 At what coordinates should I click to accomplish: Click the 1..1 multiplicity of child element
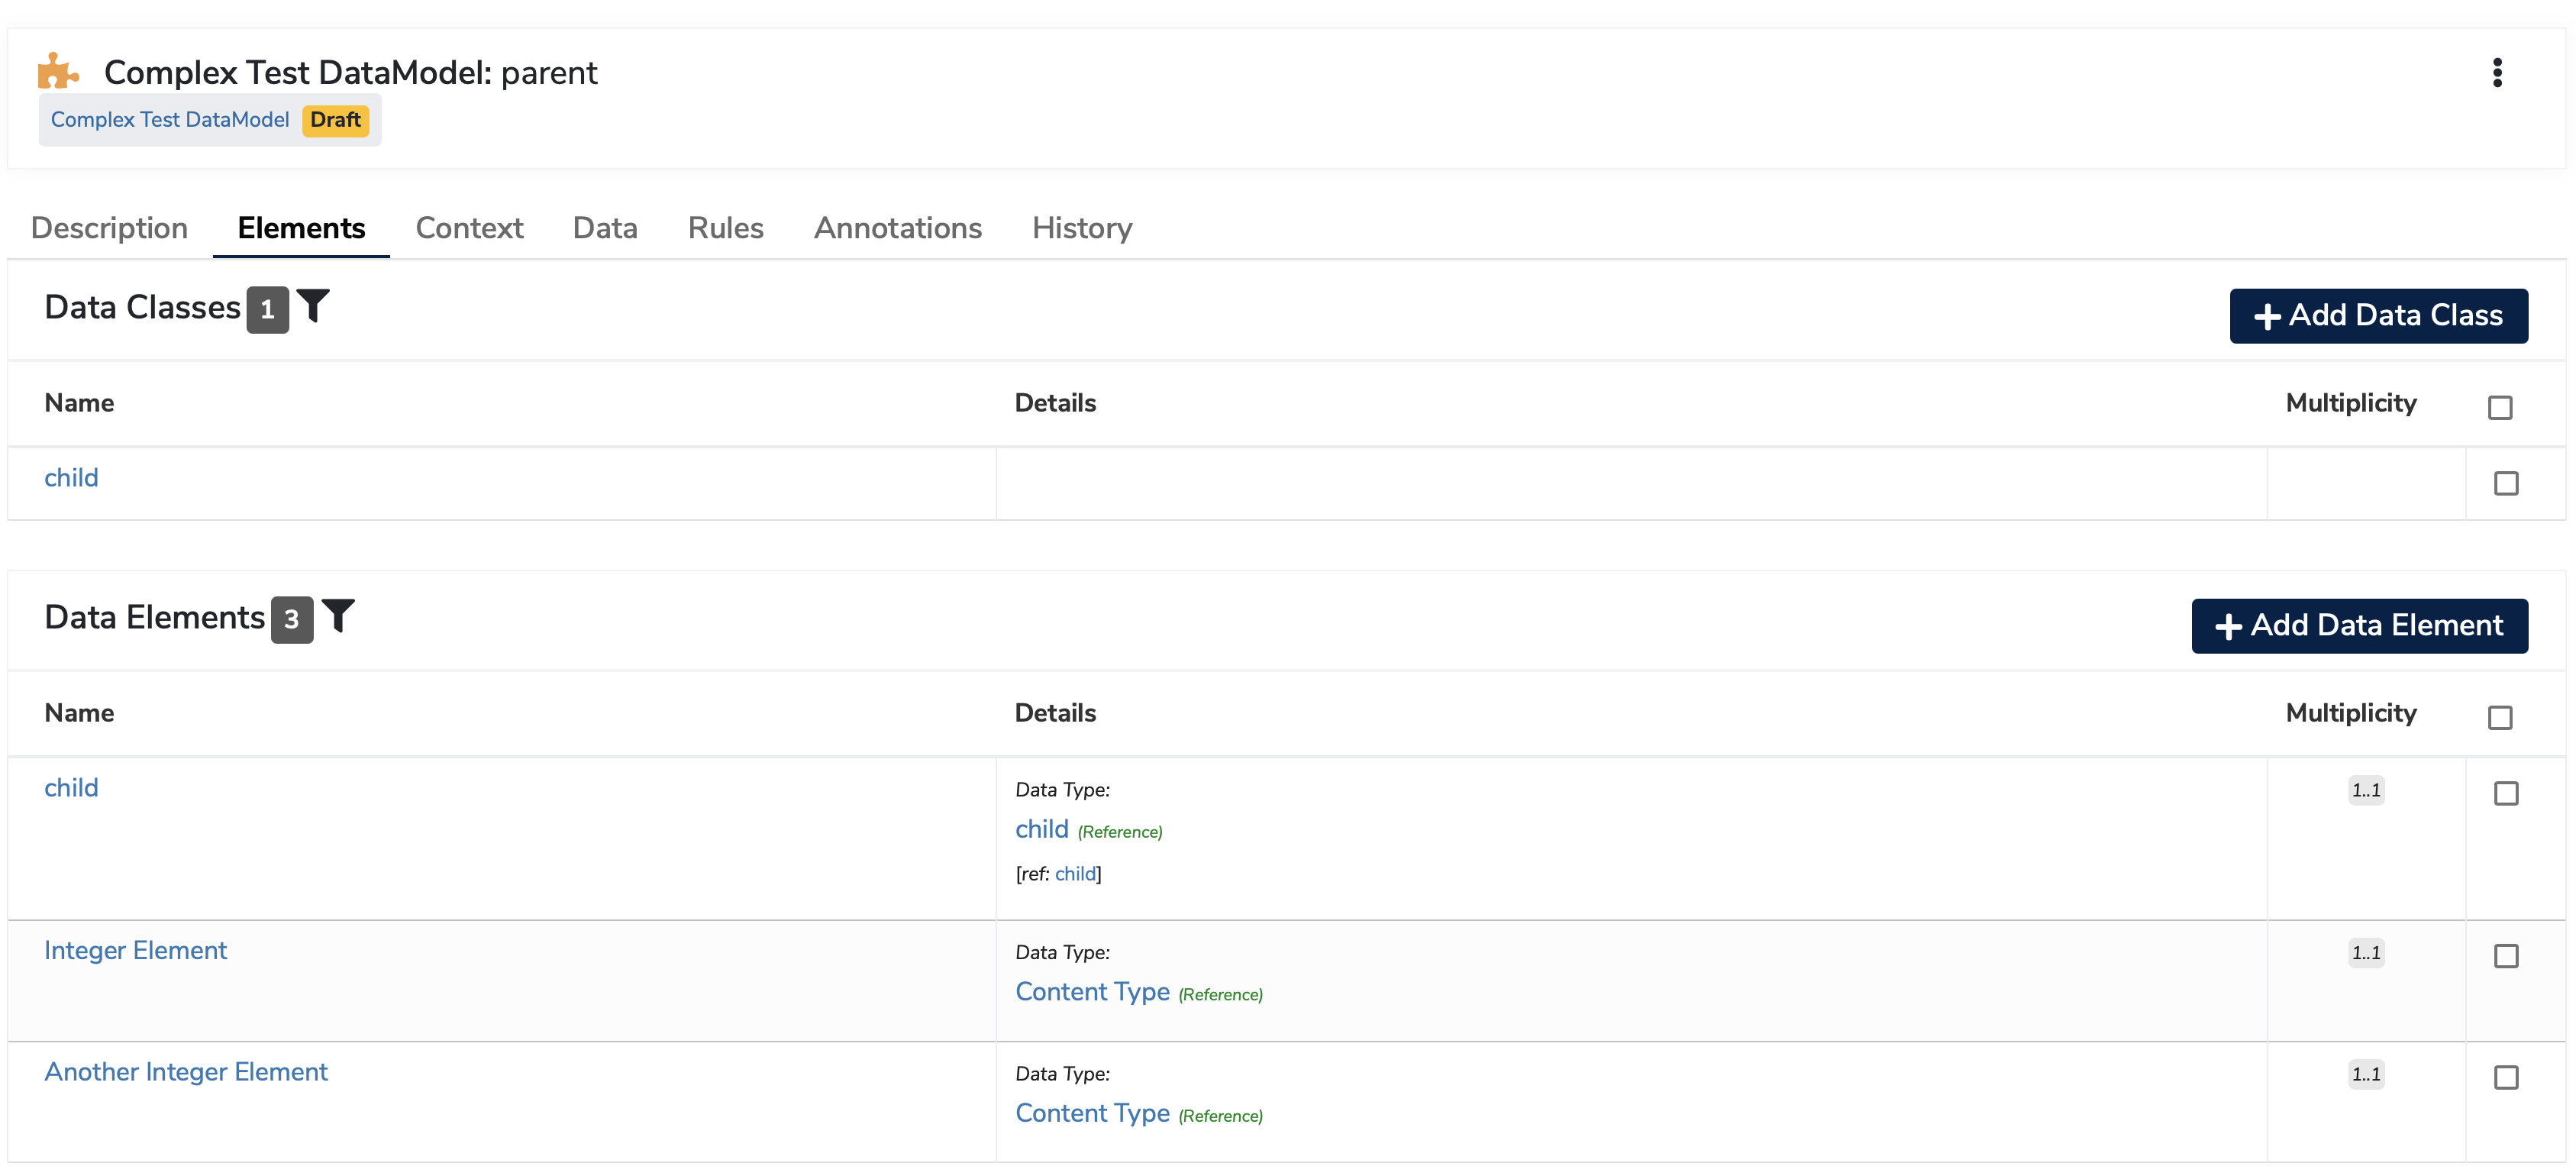[2365, 790]
